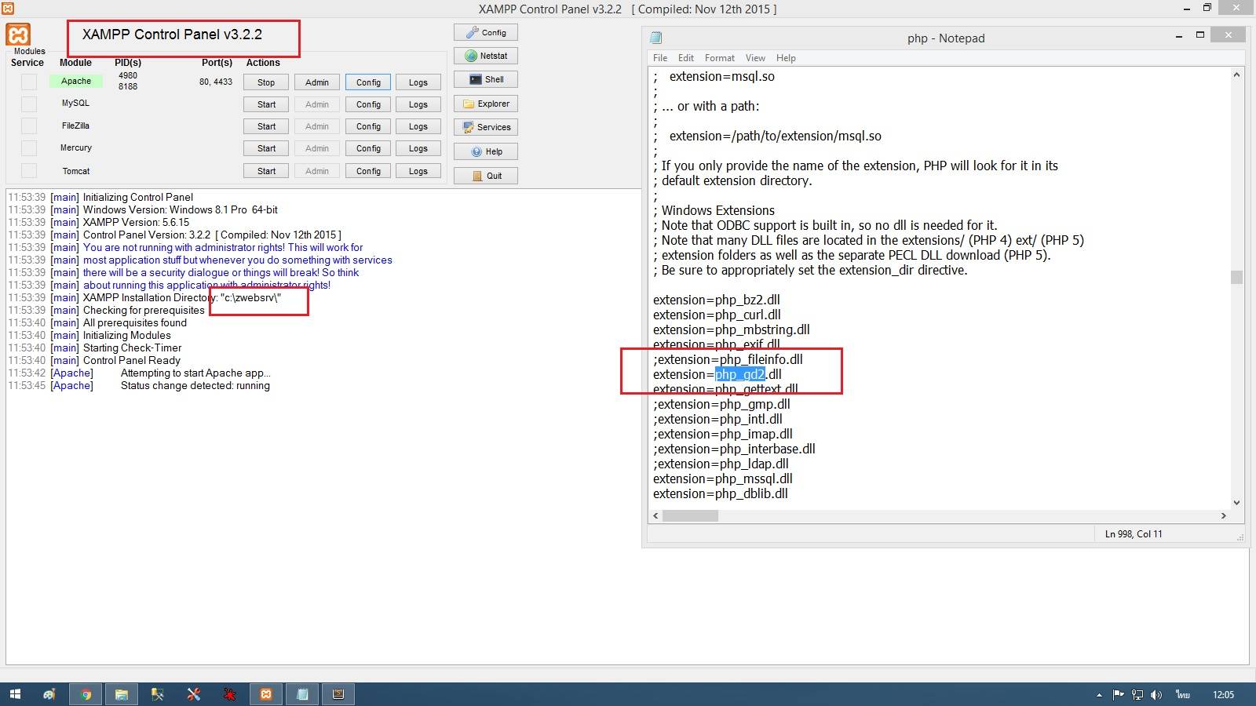
Task: Switch the Thai input language indicator
Action: (x=1183, y=694)
